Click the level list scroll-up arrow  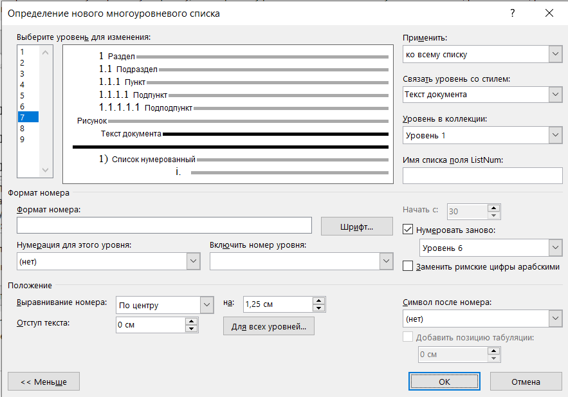coord(45,53)
